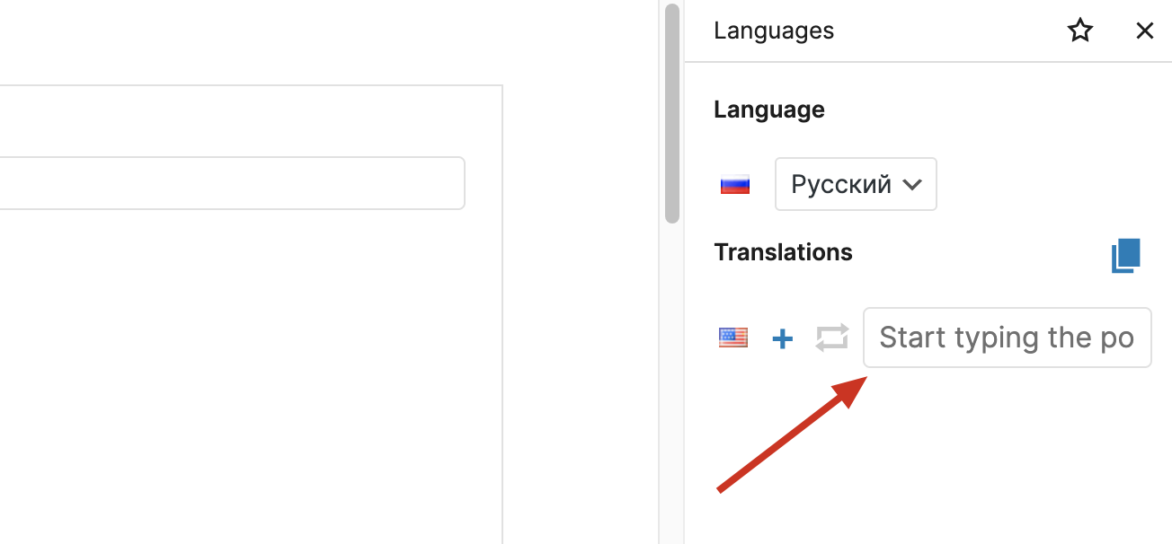Toggle synchronization for the English translation
This screenshot has width=1172, height=544.
tap(831, 338)
